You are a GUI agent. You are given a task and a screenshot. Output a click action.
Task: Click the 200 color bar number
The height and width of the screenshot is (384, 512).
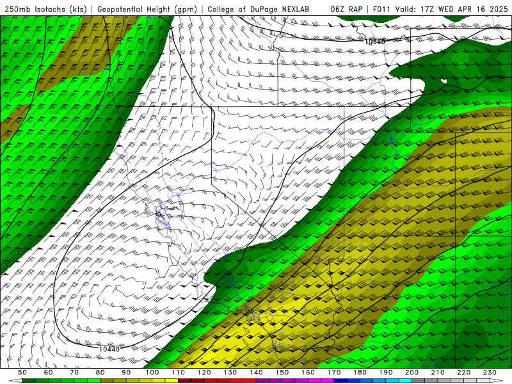click(412, 372)
